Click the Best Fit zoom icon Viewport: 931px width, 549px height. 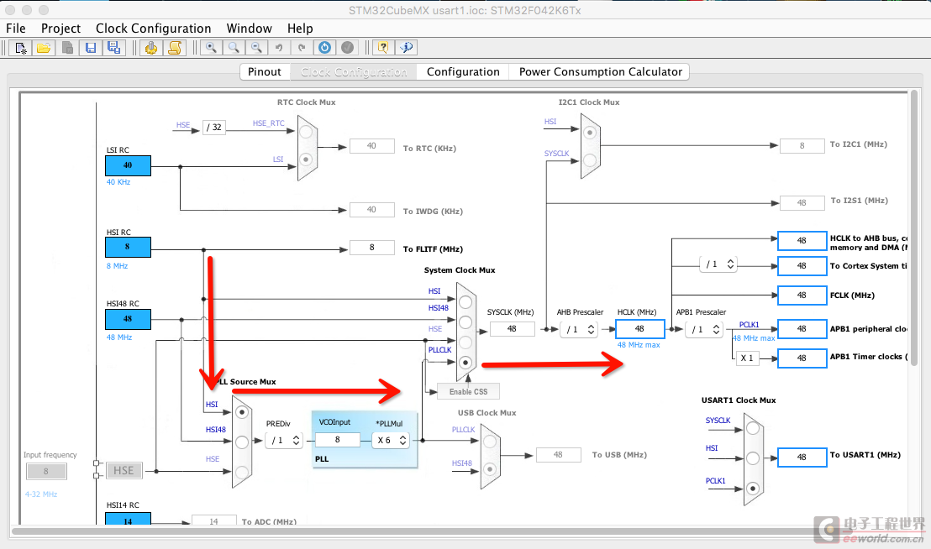[x=234, y=48]
